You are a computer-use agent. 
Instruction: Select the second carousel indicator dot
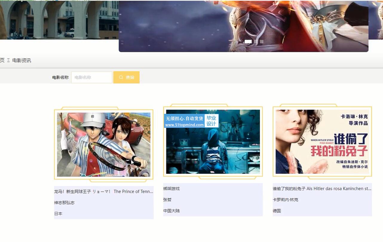(256, 42)
